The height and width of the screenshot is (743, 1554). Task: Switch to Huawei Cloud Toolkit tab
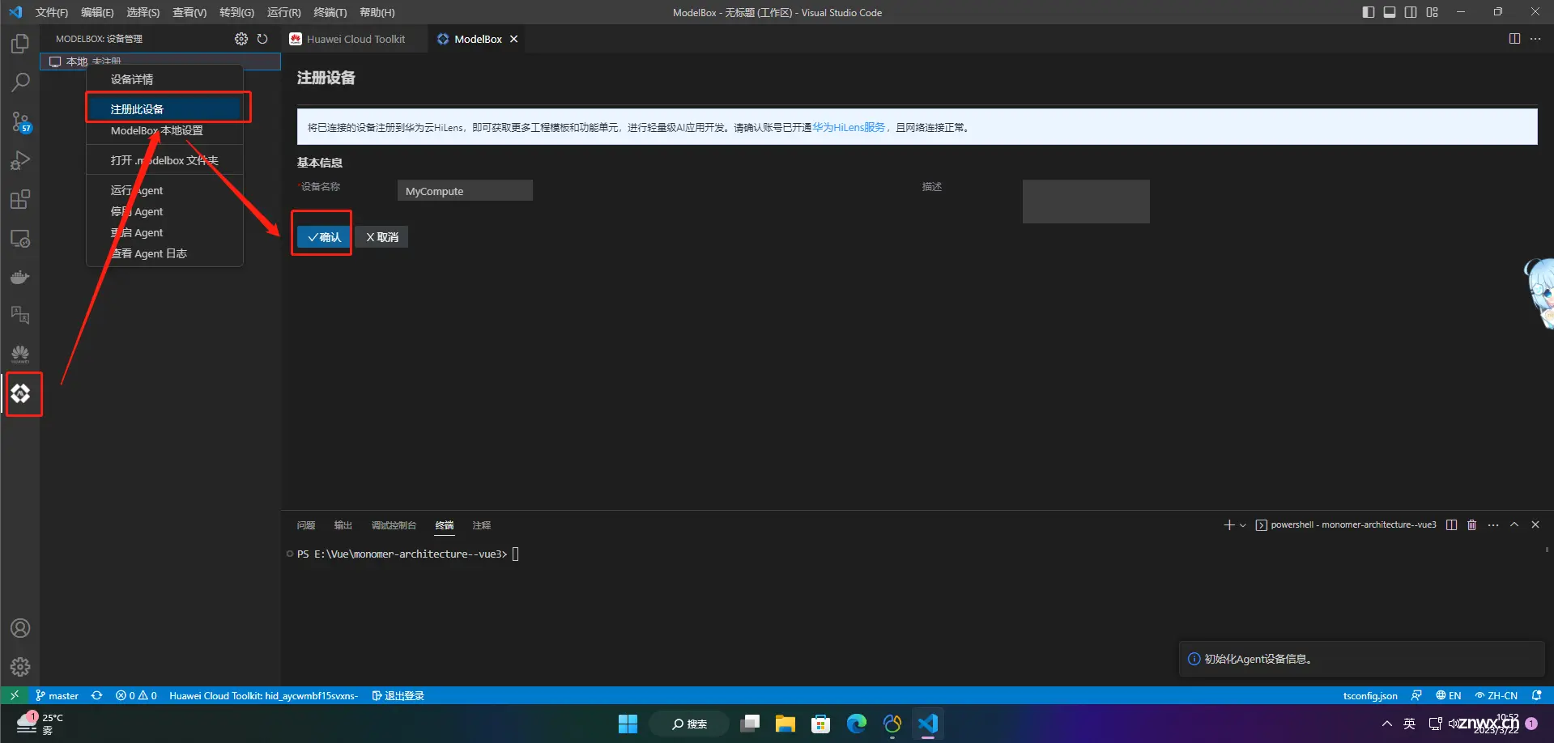coord(356,39)
